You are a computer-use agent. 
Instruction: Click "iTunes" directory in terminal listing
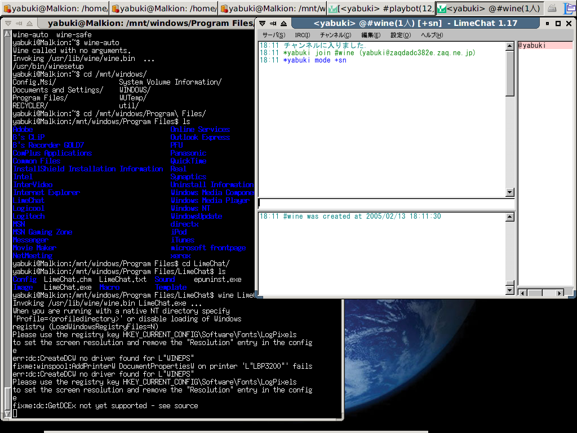click(182, 240)
